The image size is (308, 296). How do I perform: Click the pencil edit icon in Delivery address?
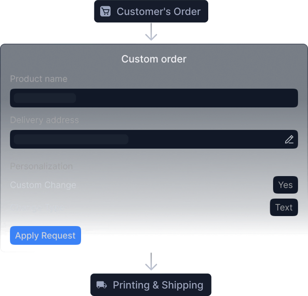tap(289, 139)
